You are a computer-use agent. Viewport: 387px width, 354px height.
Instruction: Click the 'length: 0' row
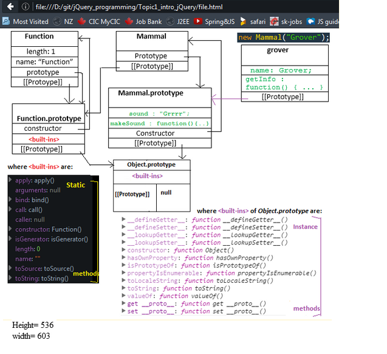28,249
